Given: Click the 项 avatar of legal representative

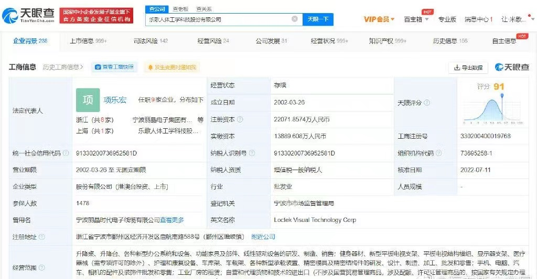Looking at the screenshot, I should click(x=88, y=100).
